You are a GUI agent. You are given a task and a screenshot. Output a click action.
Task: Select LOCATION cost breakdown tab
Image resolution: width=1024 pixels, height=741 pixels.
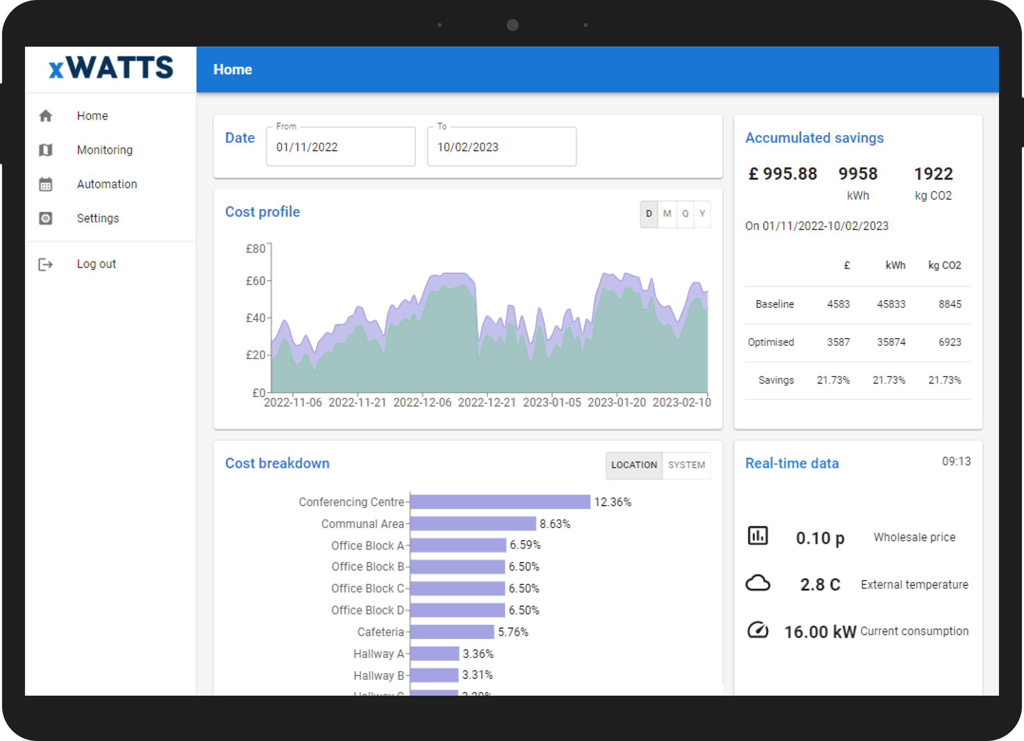pos(634,465)
